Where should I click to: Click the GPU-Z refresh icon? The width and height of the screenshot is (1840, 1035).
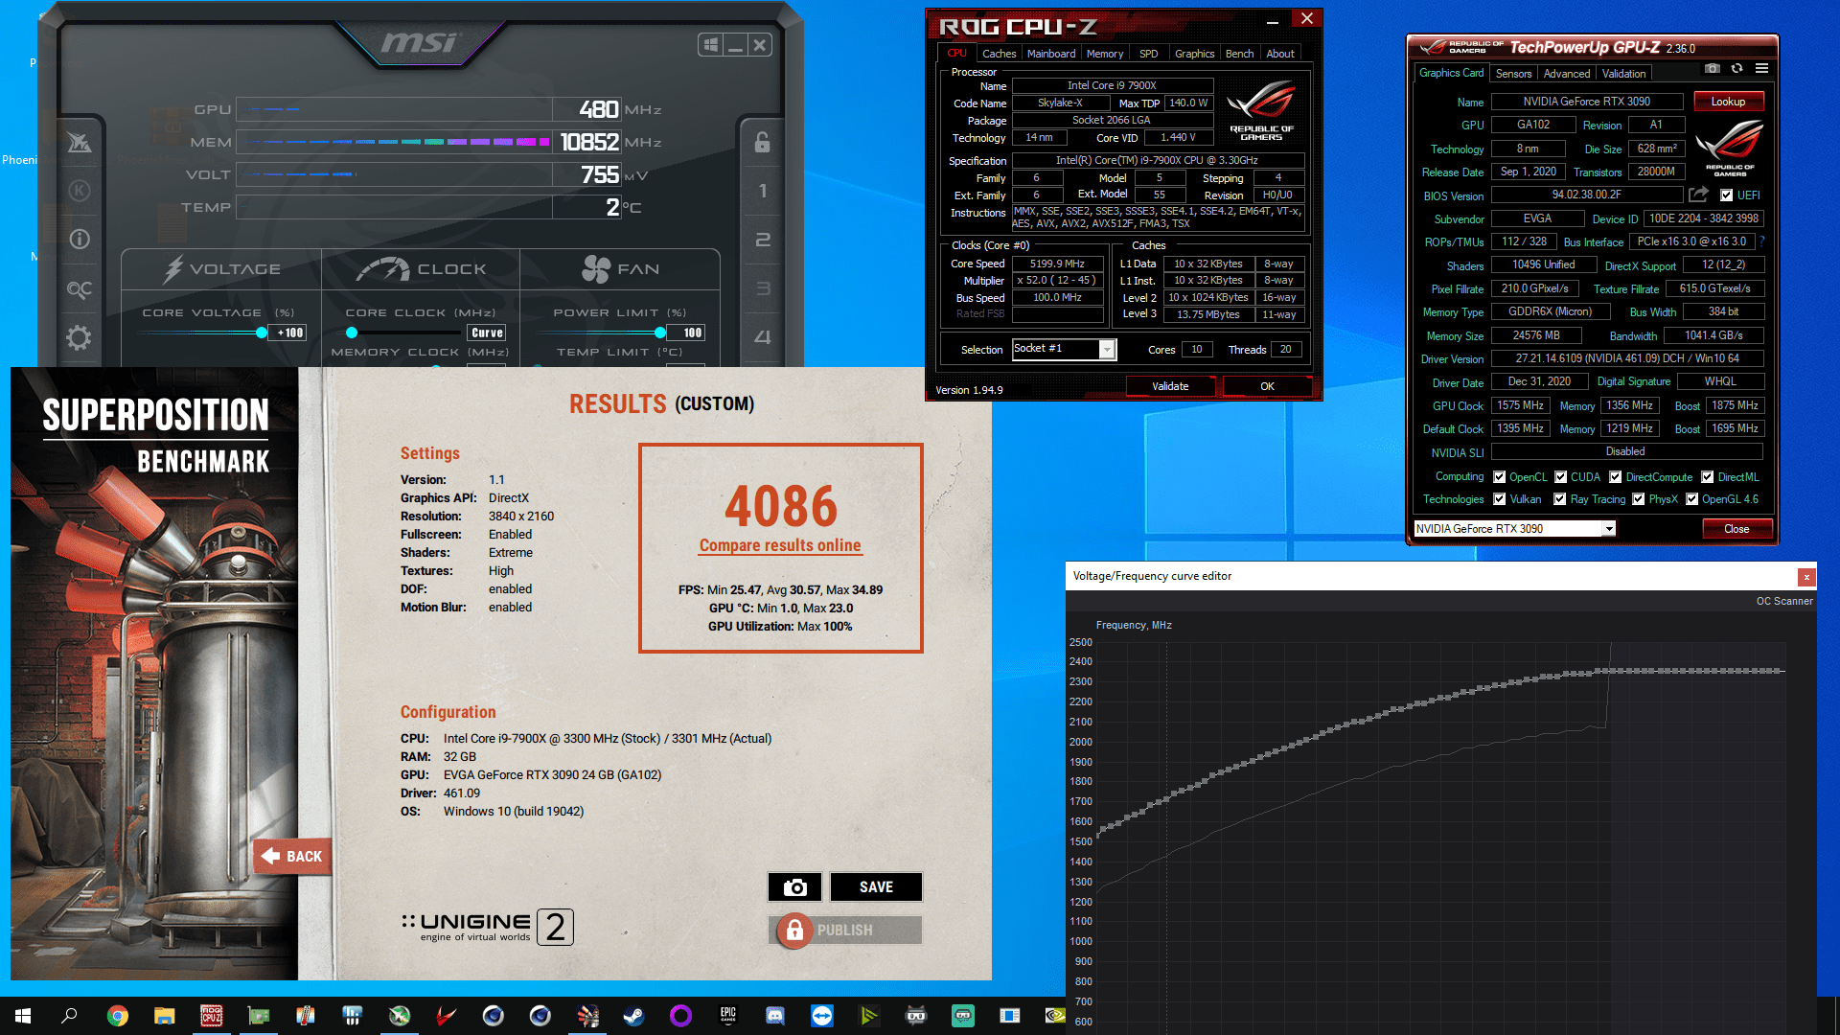click(x=1736, y=69)
